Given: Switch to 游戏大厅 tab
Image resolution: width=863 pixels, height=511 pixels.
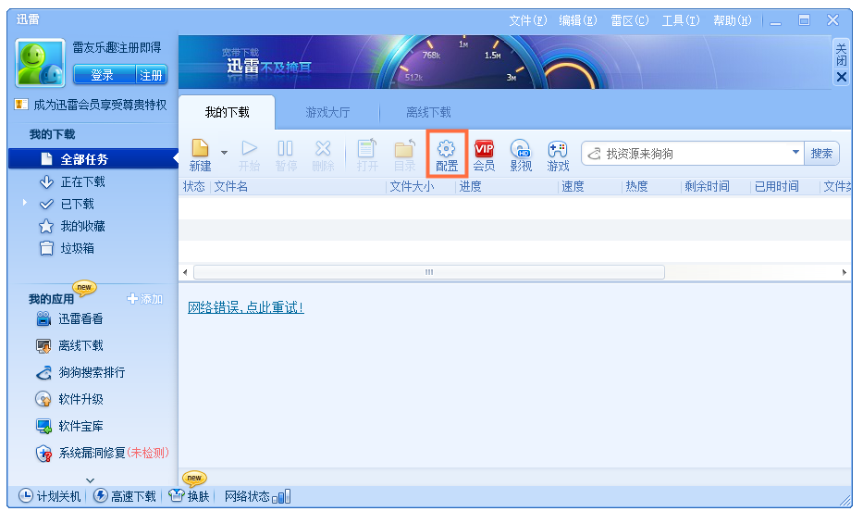Looking at the screenshot, I should (x=327, y=112).
